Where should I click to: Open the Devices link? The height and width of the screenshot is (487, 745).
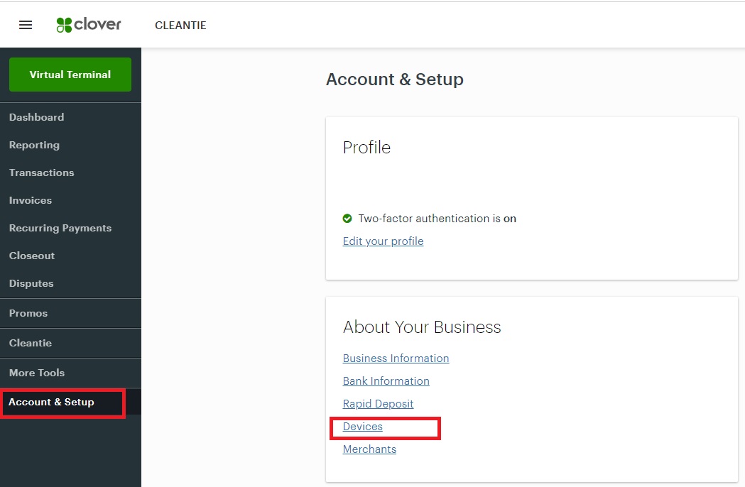click(362, 427)
